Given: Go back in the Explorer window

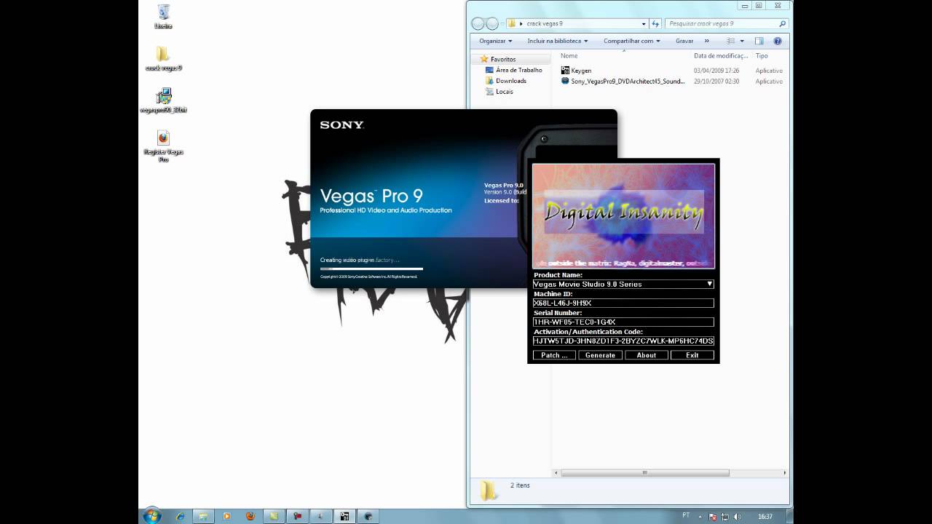Looking at the screenshot, I should [478, 23].
